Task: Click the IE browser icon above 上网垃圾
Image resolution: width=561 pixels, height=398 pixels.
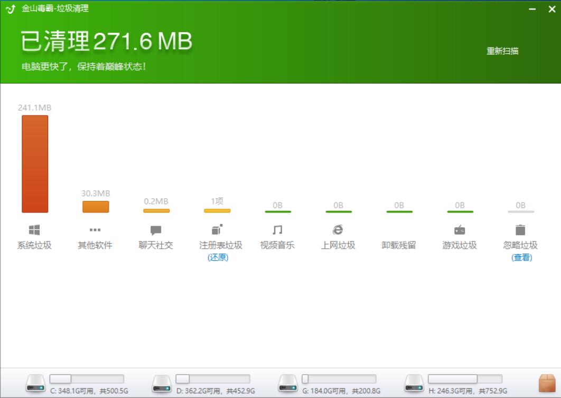Action: click(338, 230)
